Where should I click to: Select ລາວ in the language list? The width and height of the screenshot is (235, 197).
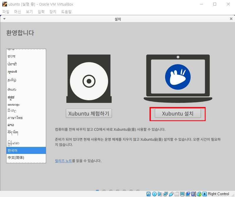point(26,125)
